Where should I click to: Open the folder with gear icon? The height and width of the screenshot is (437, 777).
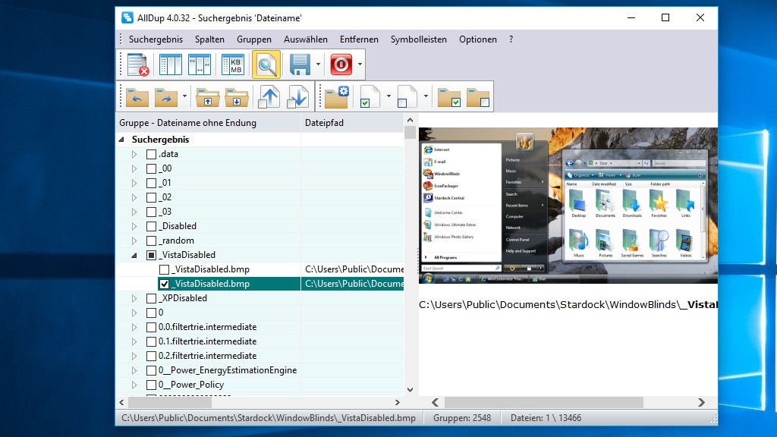[x=337, y=96]
